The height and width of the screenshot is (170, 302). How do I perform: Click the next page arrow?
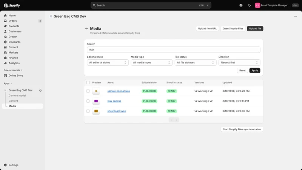(x=177, y=120)
